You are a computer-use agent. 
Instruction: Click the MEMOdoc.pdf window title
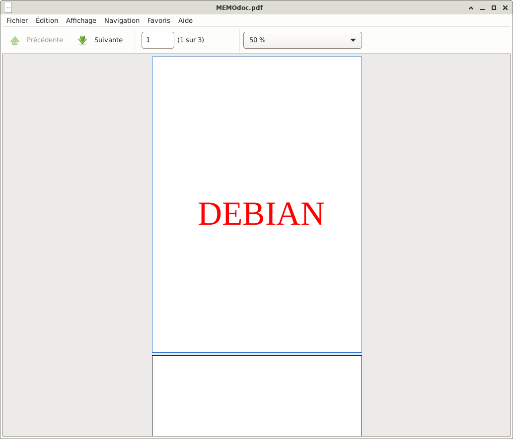(x=239, y=7)
